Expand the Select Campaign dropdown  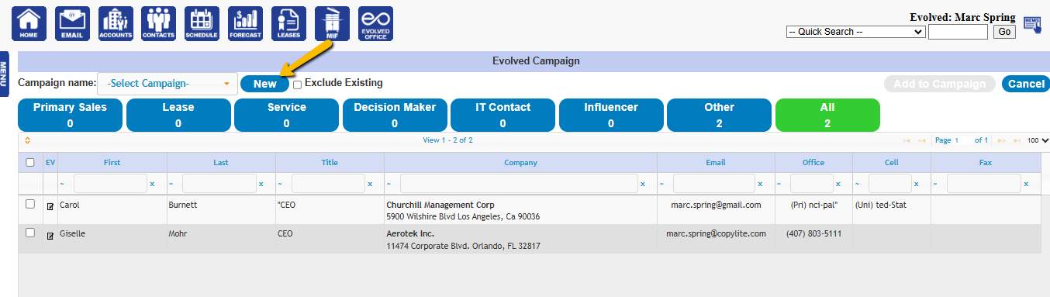coord(168,84)
